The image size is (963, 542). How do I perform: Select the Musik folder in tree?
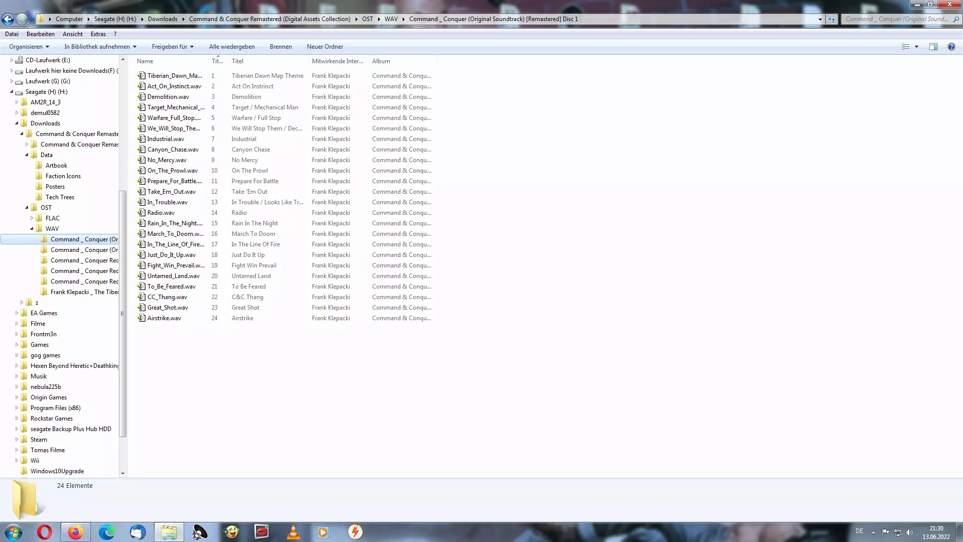tap(39, 376)
